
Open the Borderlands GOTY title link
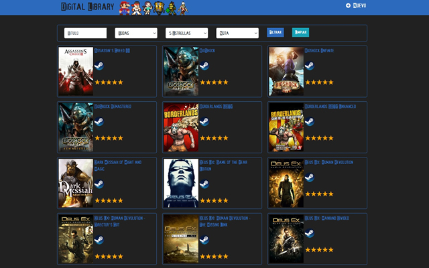click(x=216, y=107)
